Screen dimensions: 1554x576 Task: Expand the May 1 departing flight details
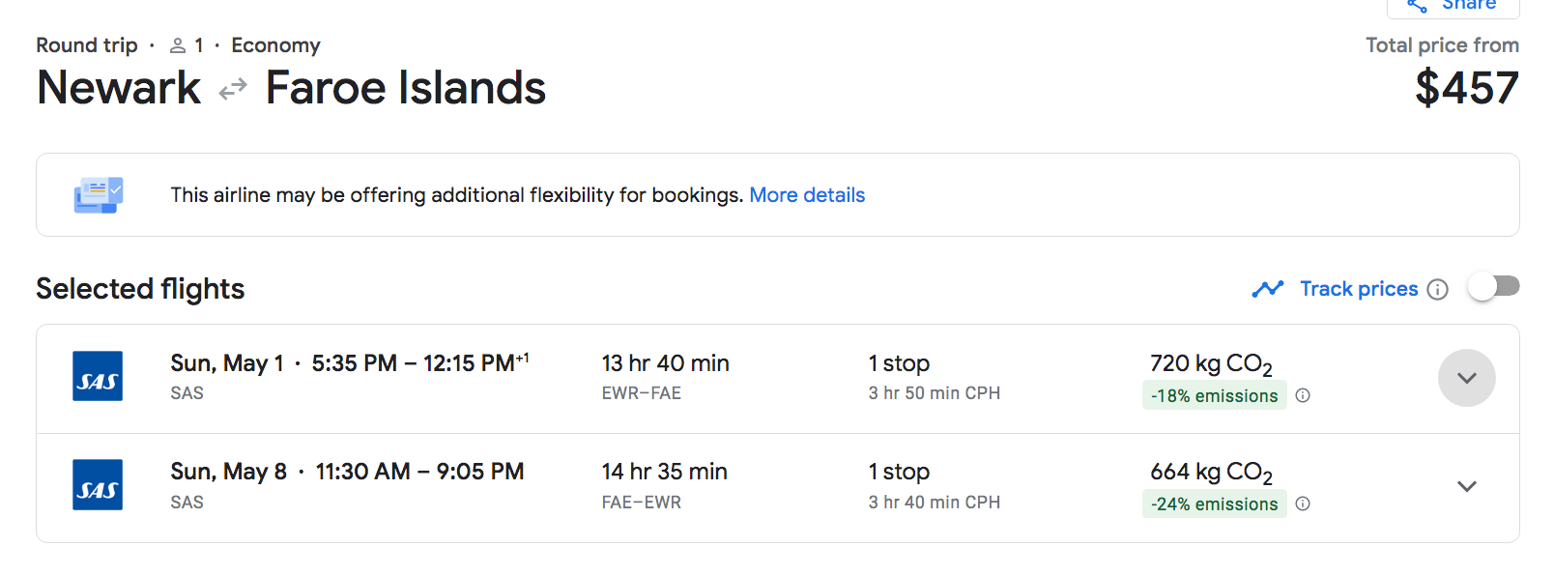pyautogui.click(x=1466, y=378)
